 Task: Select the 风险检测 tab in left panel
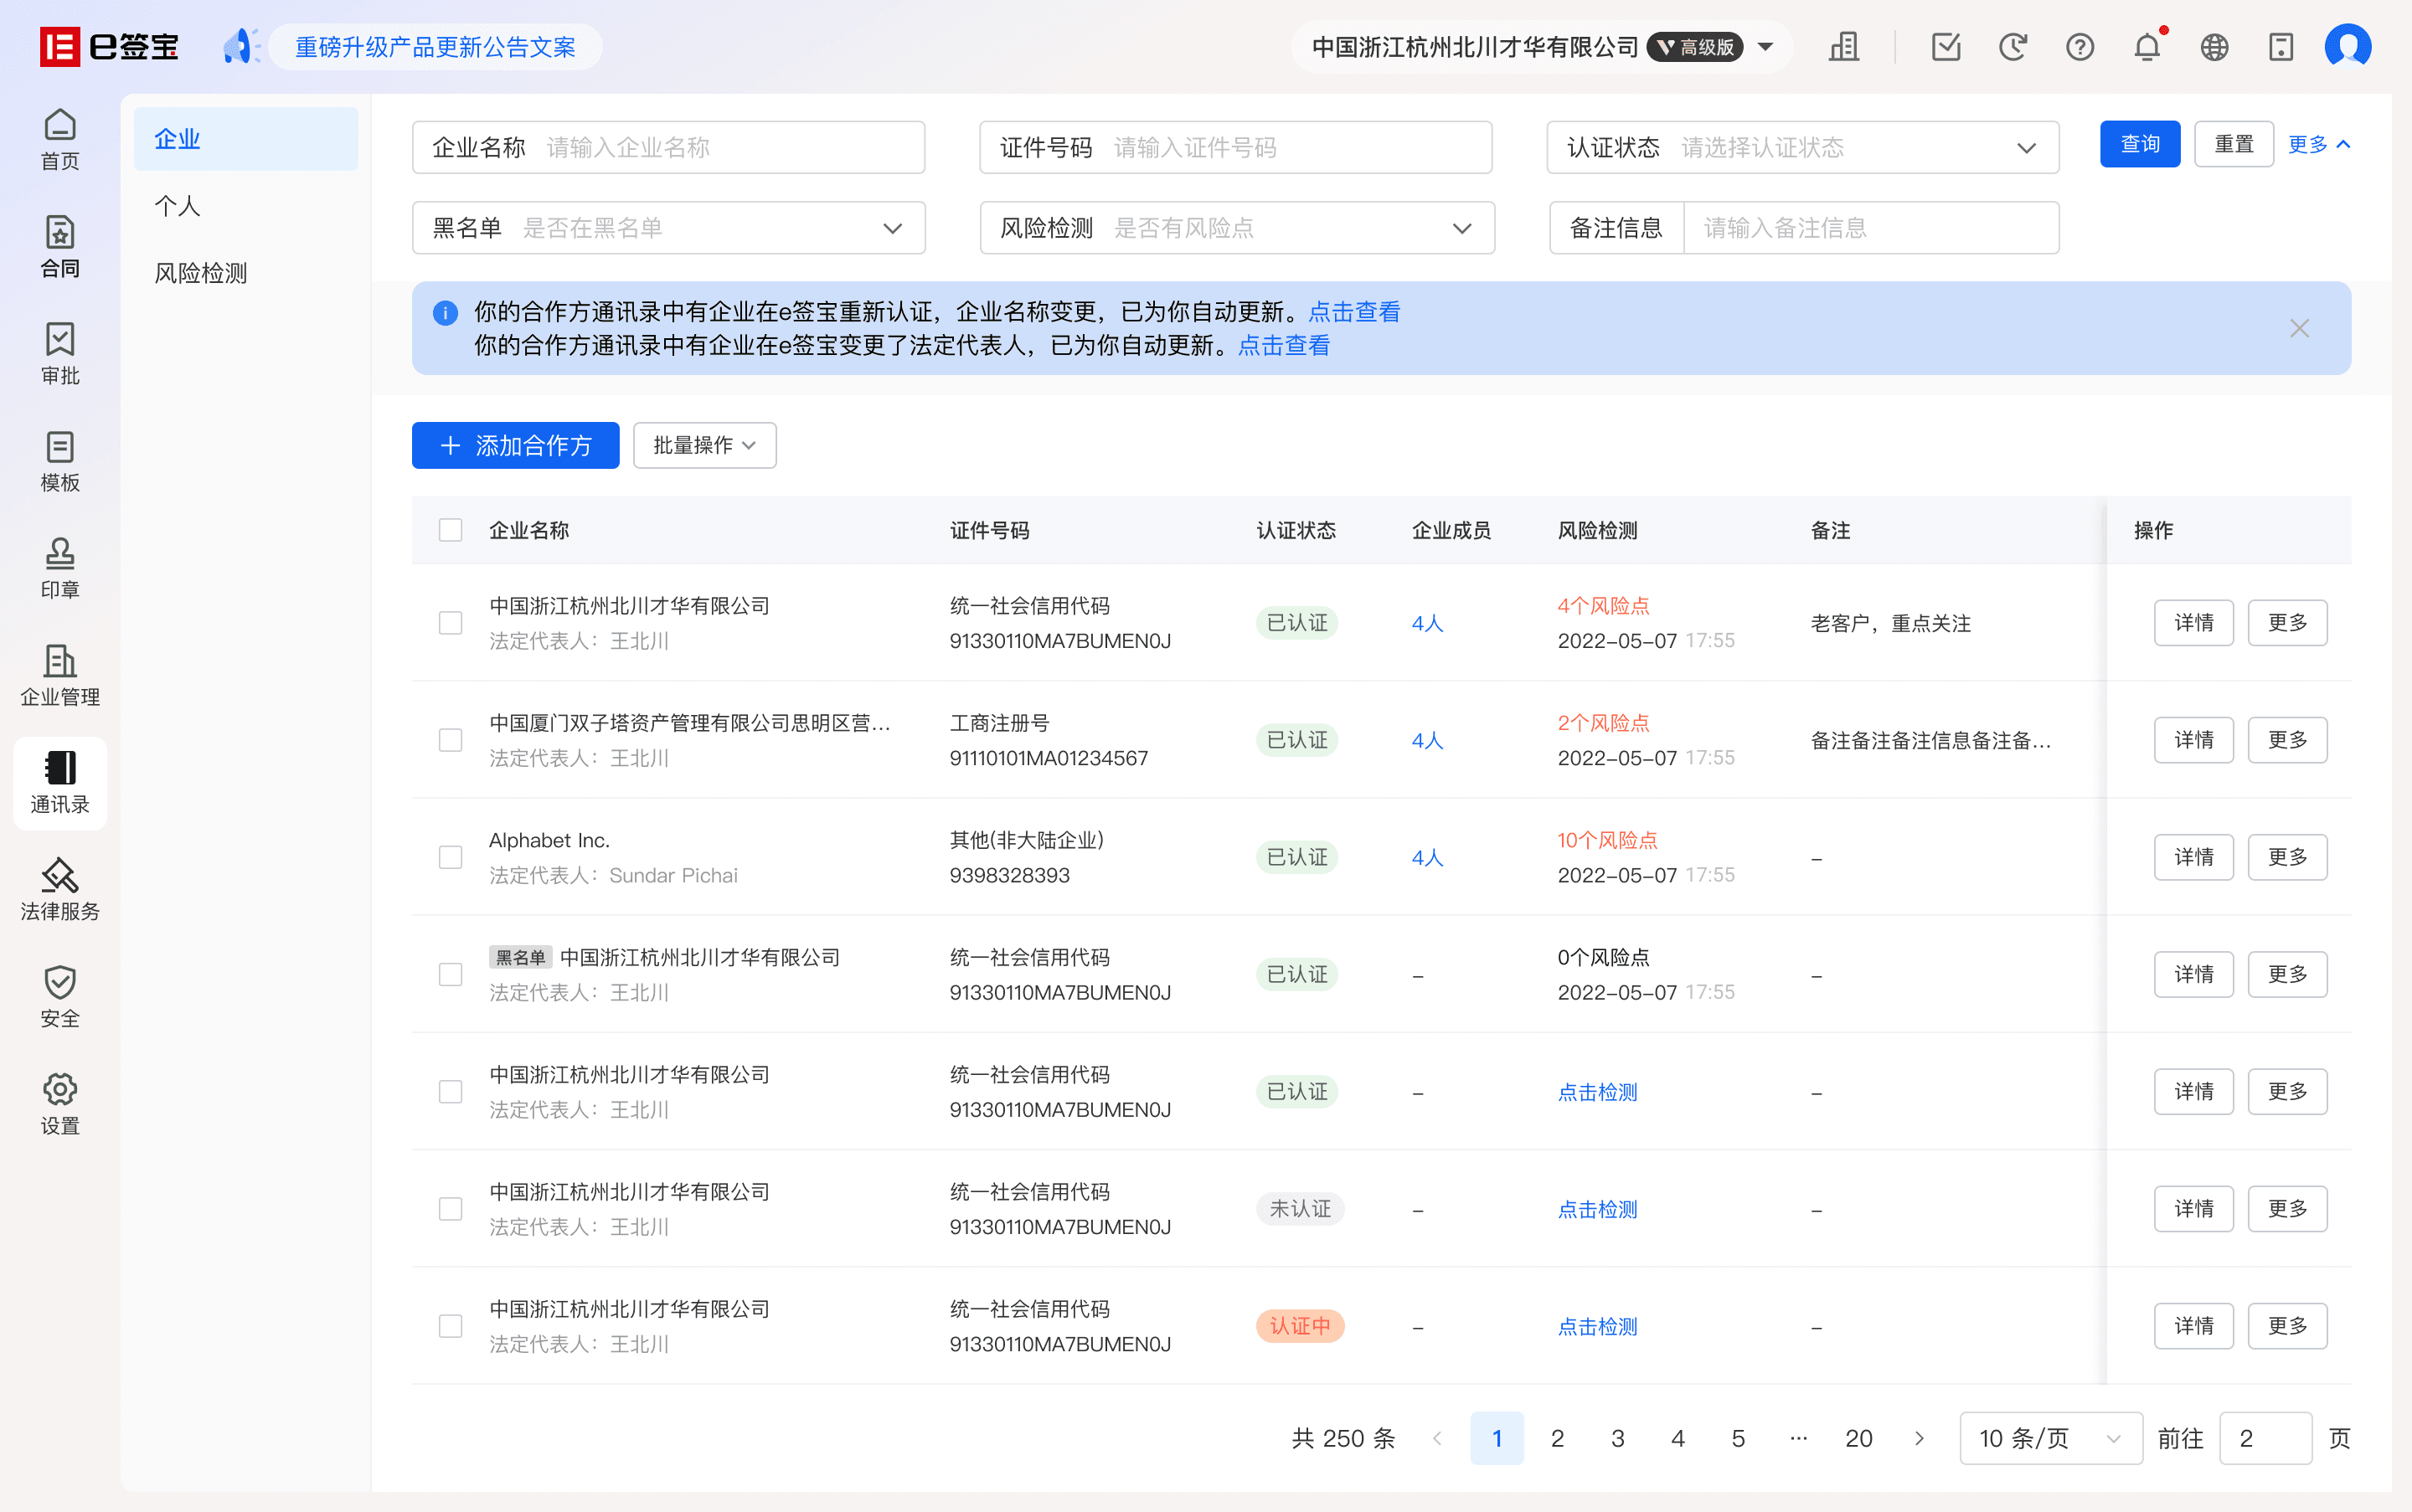pyautogui.click(x=246, y=273)
